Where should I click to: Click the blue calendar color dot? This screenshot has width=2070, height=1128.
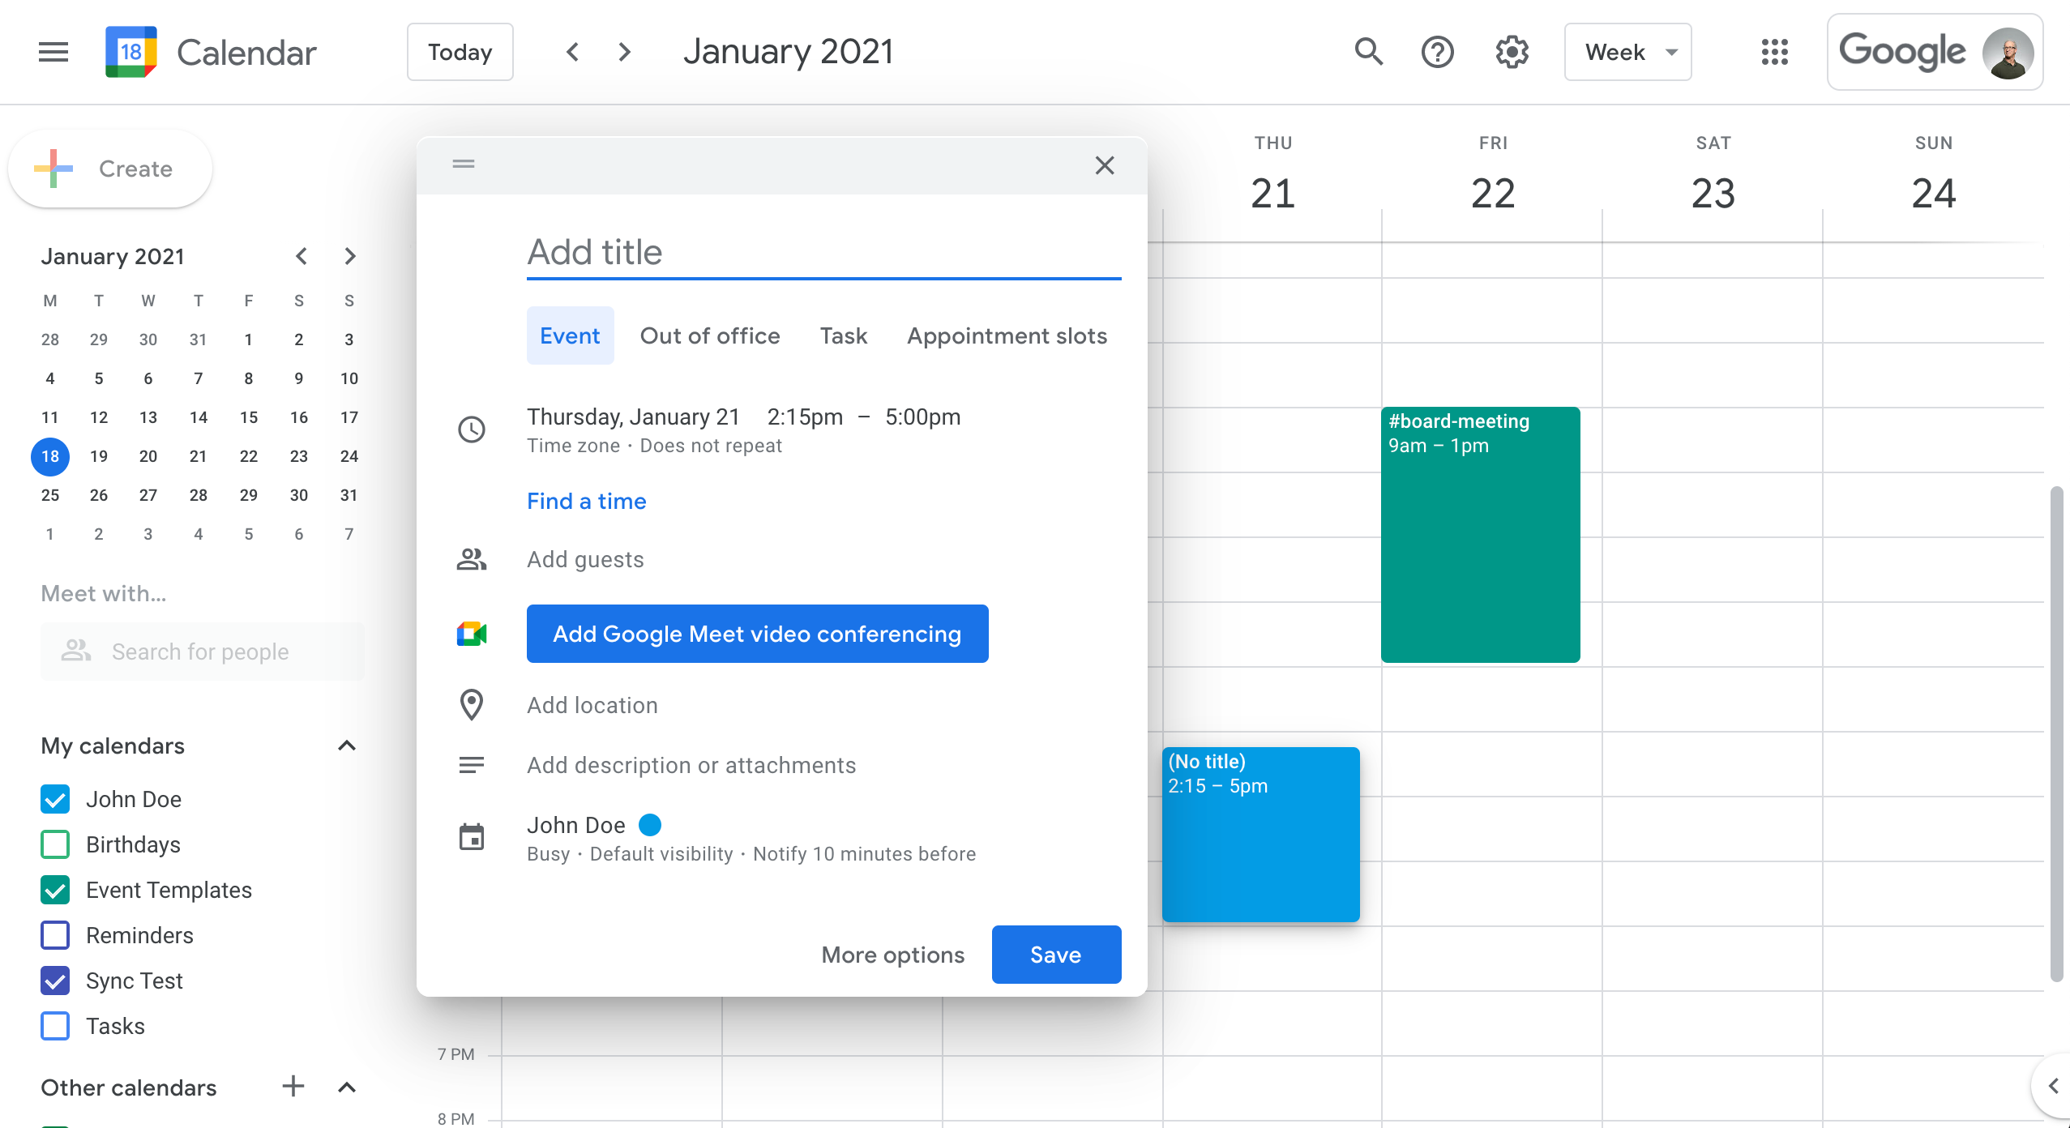point(650,825)
